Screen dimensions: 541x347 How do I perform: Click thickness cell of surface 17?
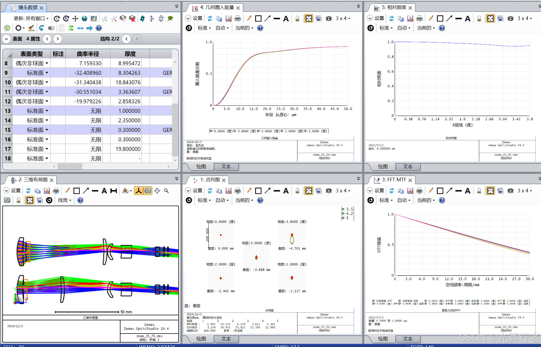tap(128, 149)
